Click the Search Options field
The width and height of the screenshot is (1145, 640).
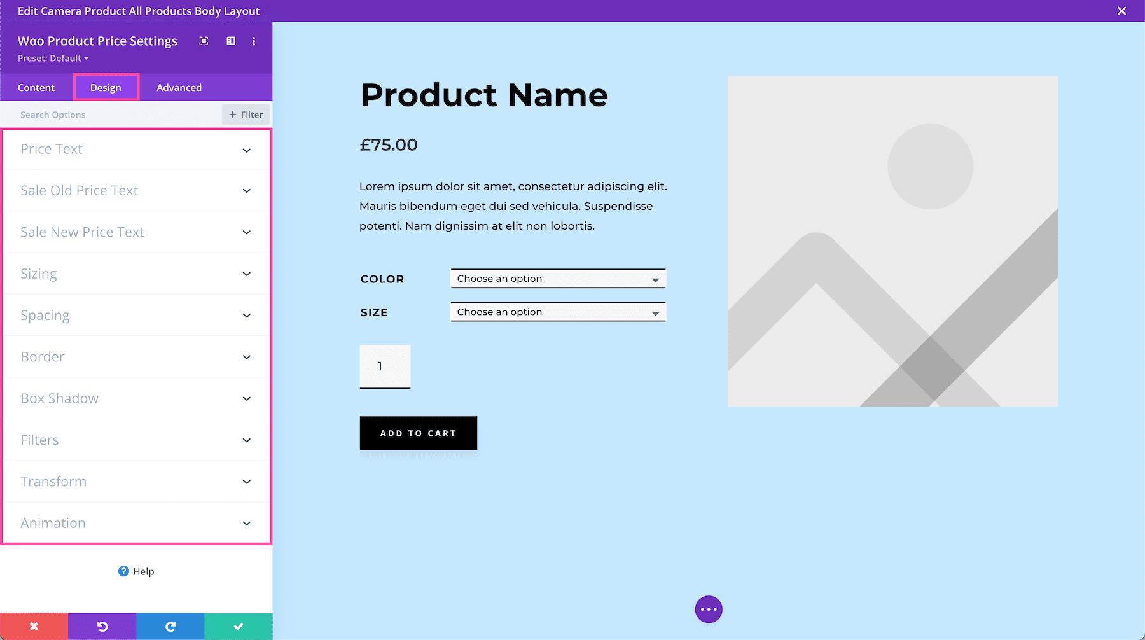95,115
